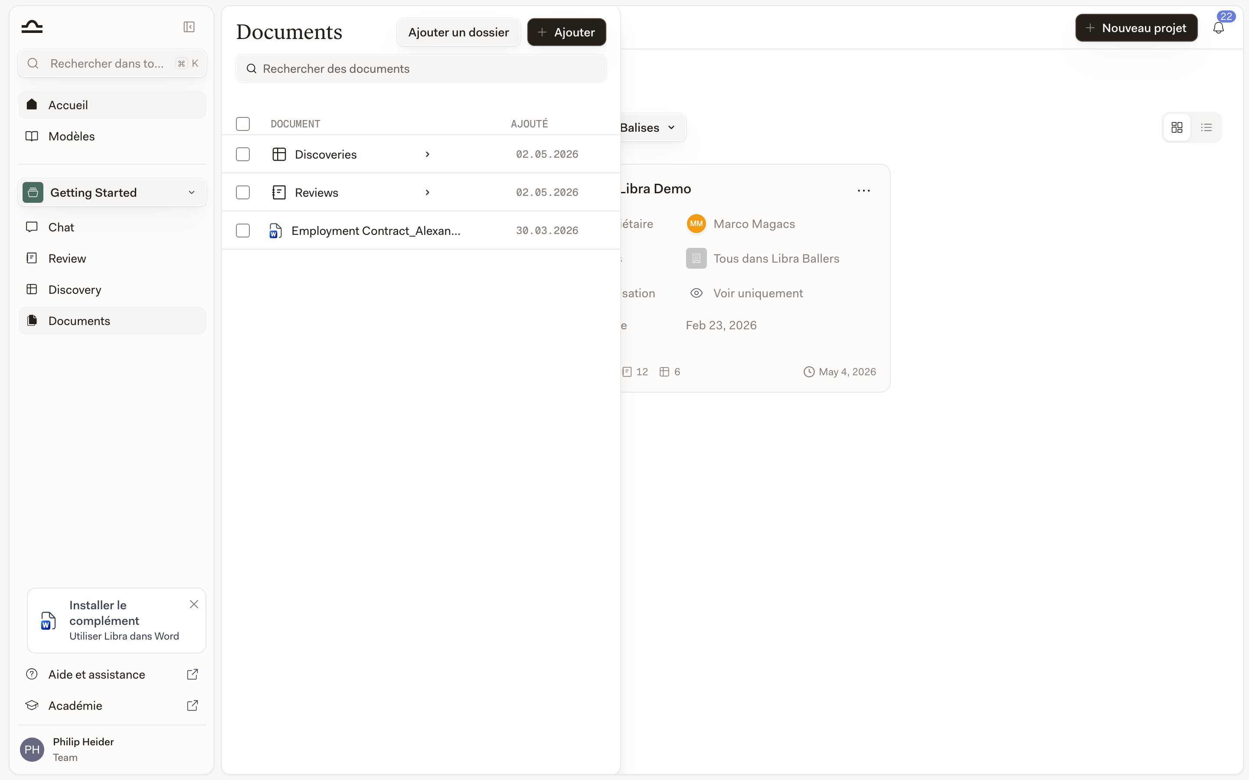Click Tous dans Libra Ballers text

[776, 258]
